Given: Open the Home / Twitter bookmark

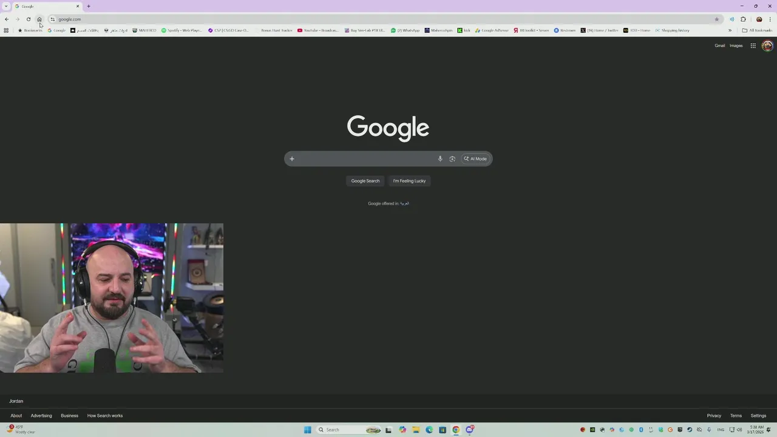Looking at the screenshot, I should pos(599,30).
